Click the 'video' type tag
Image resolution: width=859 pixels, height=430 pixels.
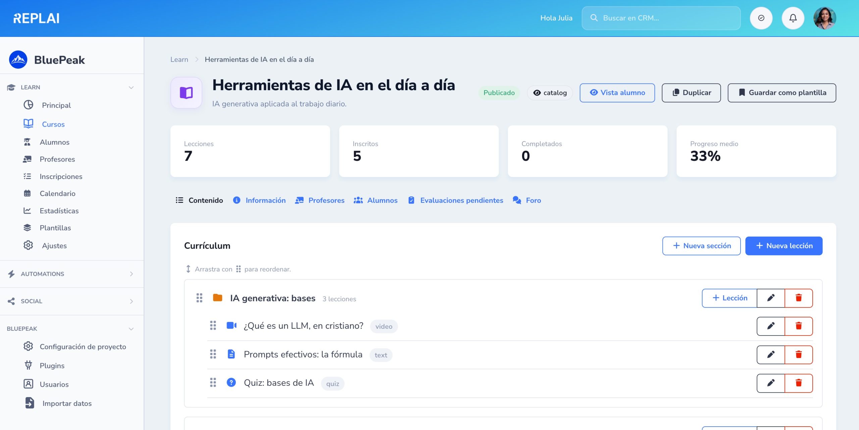tap(384, 327)
